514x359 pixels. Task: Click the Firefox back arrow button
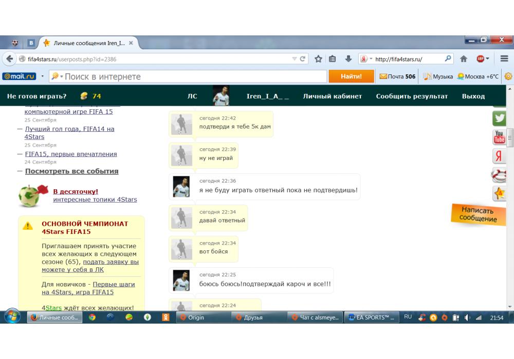point(10,59)
